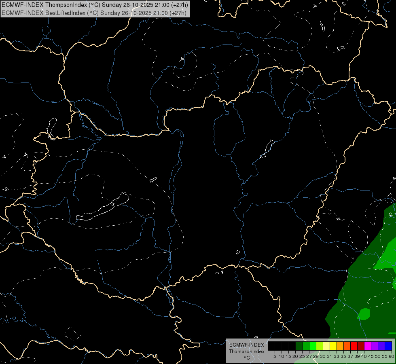Click the legend tick label 30

[x=323, y=356]
